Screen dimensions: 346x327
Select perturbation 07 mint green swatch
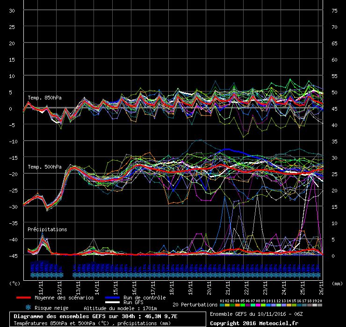pyautogui.click(x=252, y=305)
